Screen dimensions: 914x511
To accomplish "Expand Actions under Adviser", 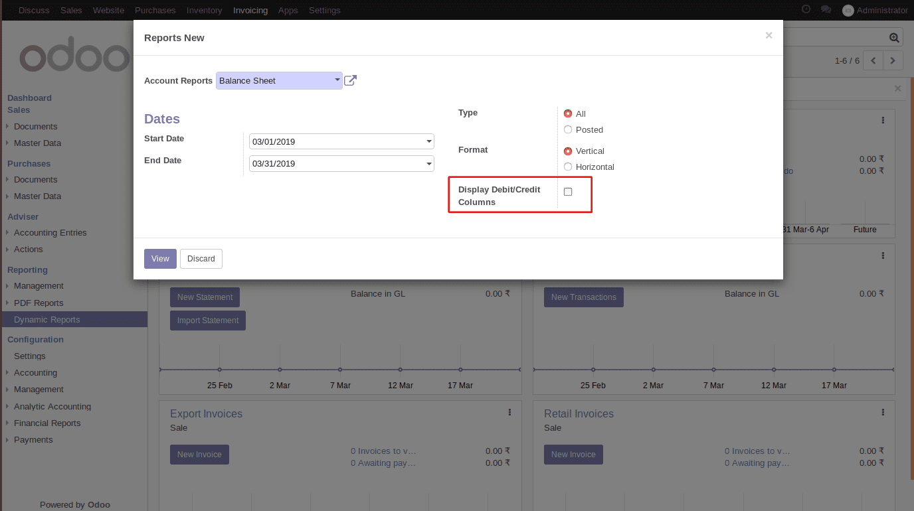I will click(28, 249).
